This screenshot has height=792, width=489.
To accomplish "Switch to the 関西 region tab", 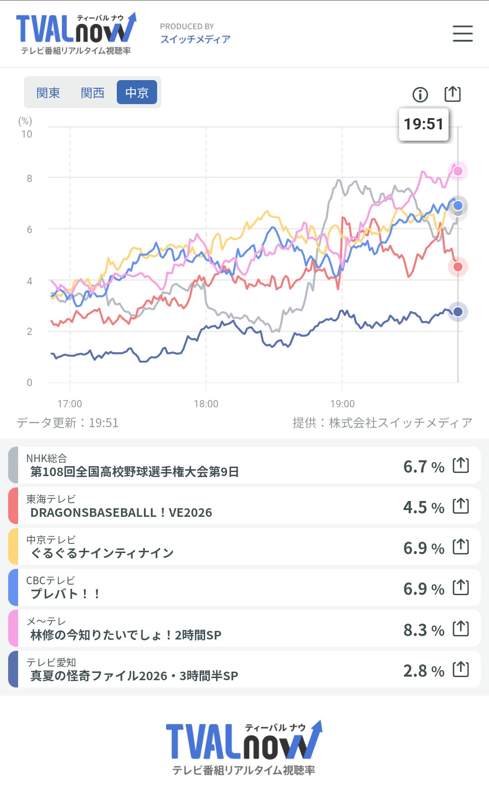I will pyautogui.click(x=92, y=92).
